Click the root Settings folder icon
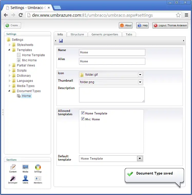 pyautogui.click(x=8, y=40)
